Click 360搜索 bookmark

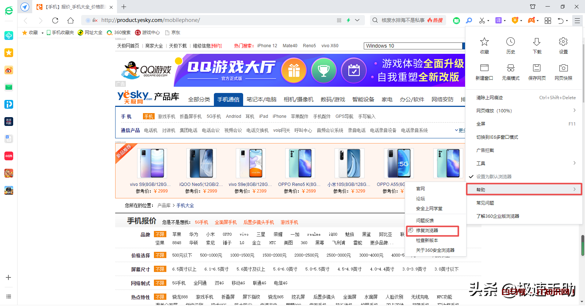(x=119, y=33)
